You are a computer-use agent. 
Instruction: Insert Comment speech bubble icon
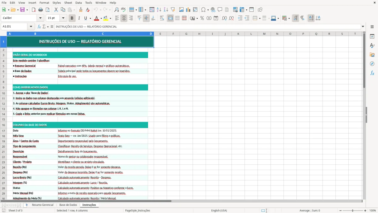220,10
